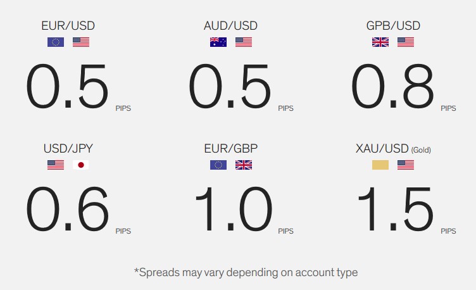476x290 pixels.
Task: Click the UK flag under GPB/USD
Action: tap(380, 42)
